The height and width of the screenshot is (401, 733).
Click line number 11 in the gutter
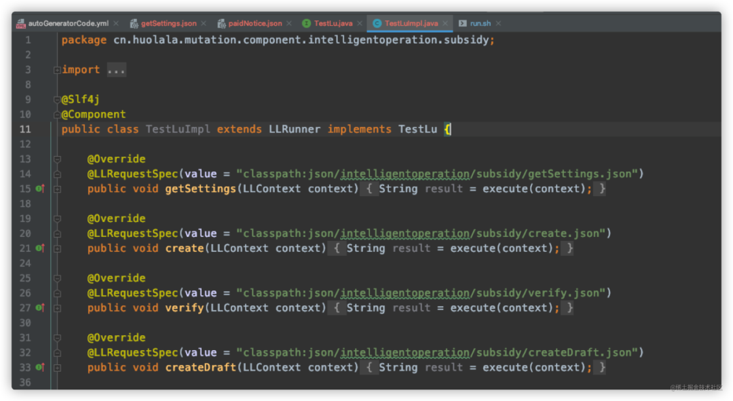(25, 129)
